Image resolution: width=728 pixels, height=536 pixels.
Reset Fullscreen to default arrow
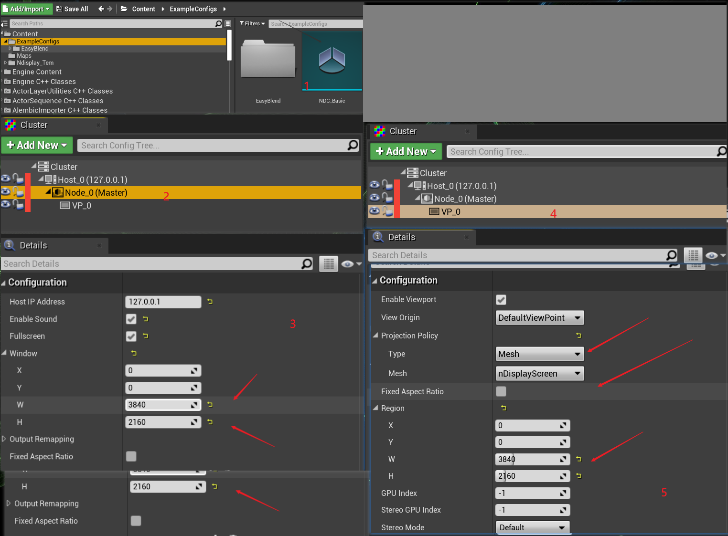click(146, 336)
